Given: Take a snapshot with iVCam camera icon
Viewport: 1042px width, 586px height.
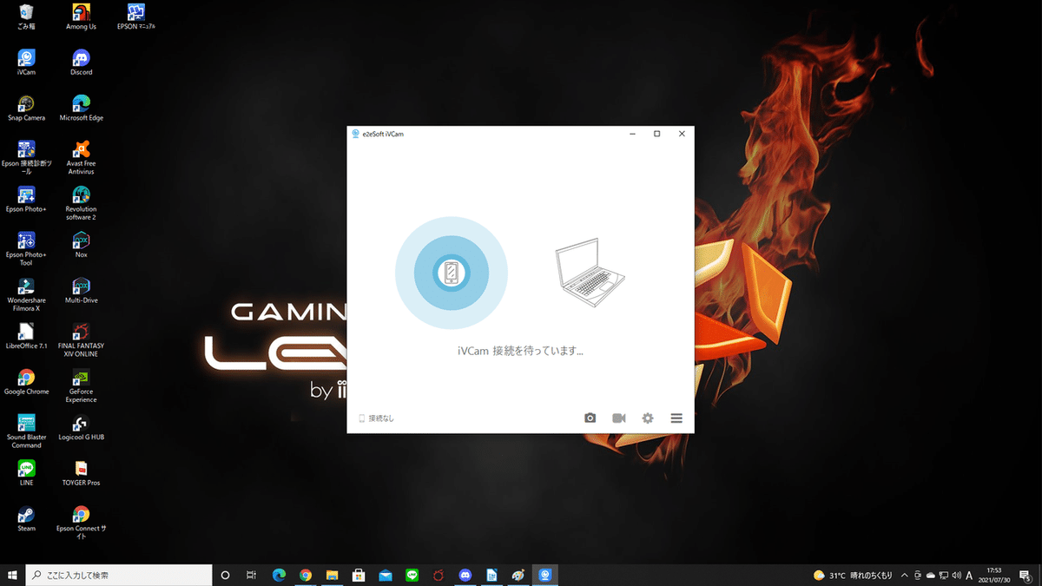Looking at the screenshot, I should [x=590, y=418].
